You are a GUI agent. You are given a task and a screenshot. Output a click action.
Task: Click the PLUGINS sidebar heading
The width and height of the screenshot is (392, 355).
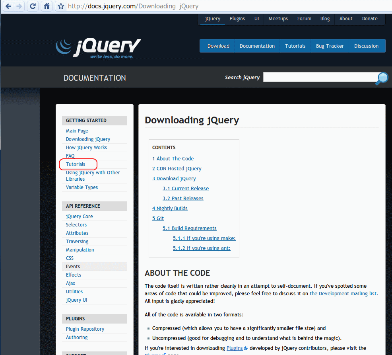pyautogui.click(x=95, y=319)
